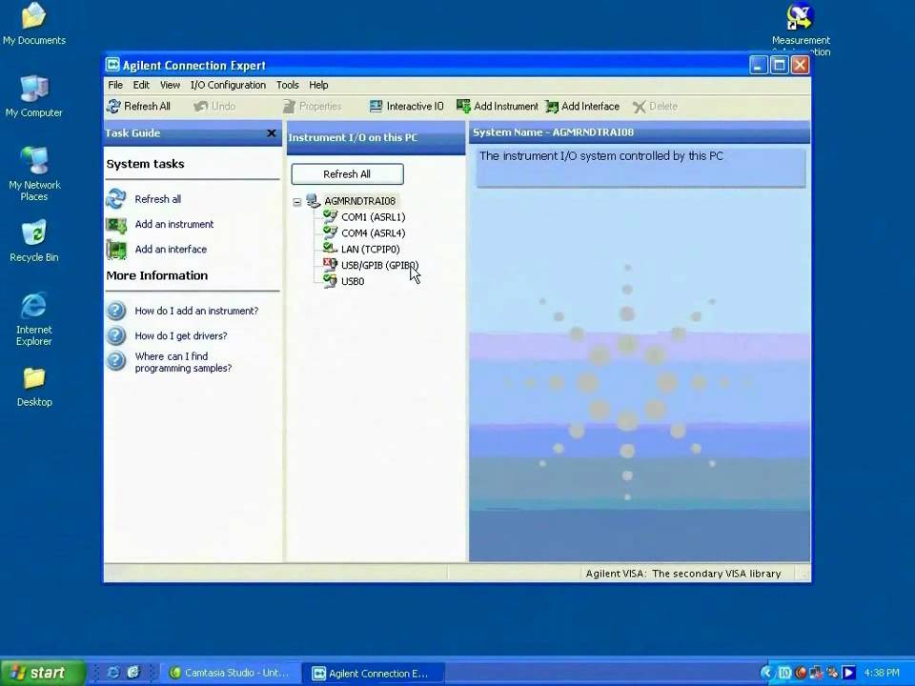Viewport: 915px width, 686px height.
Task: Open the Edit menu
Action: point(141,85)
